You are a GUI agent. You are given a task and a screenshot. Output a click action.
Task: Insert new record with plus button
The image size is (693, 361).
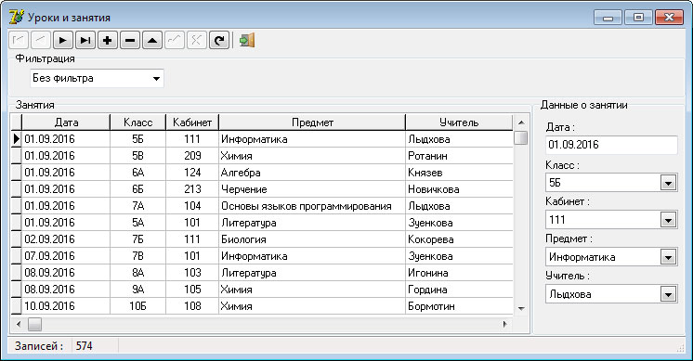[108, 40]
